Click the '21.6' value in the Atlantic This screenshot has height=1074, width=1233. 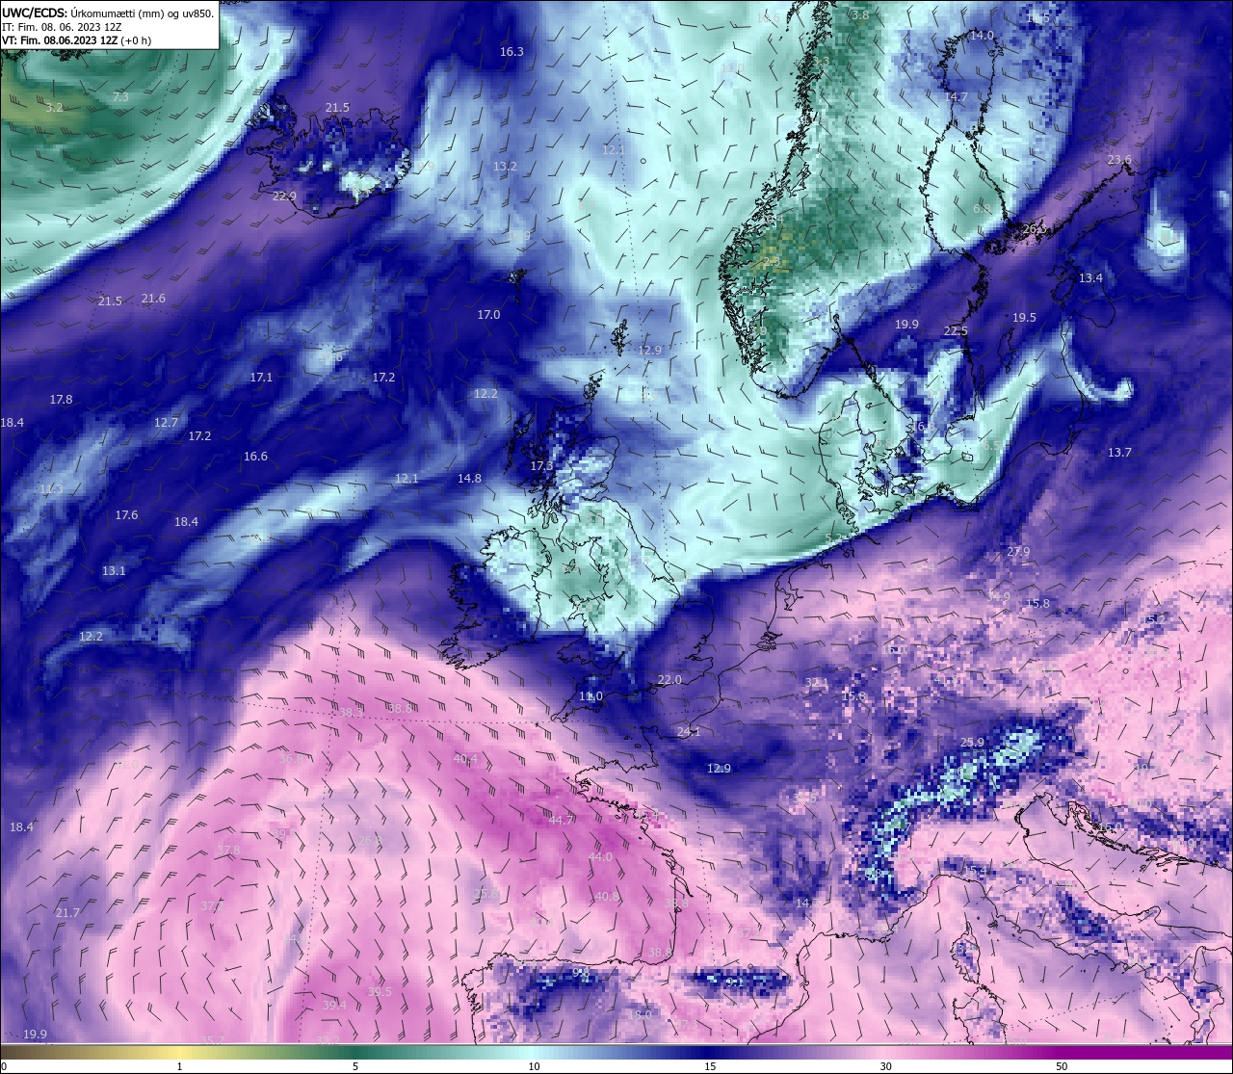tap(153, 299)
